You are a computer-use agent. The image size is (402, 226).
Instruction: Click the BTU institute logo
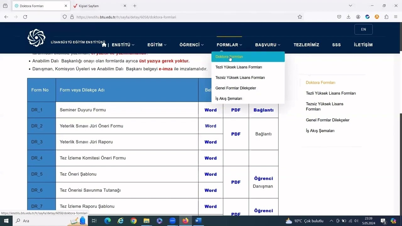point(36,38)
